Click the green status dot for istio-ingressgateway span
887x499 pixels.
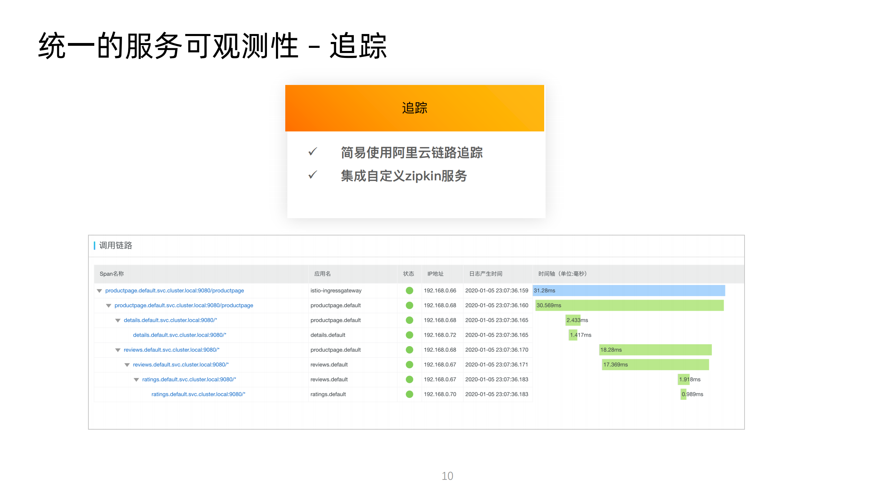[409, 291]
